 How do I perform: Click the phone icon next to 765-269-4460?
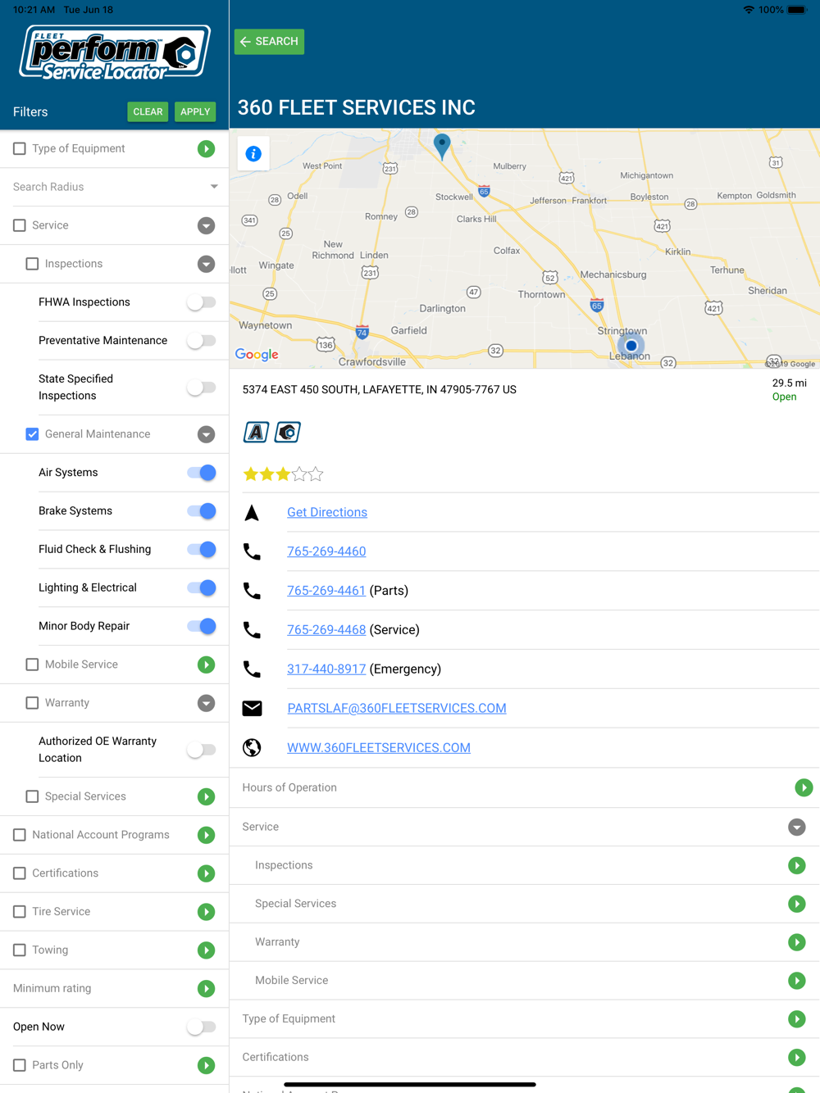[x=252, y=552]
